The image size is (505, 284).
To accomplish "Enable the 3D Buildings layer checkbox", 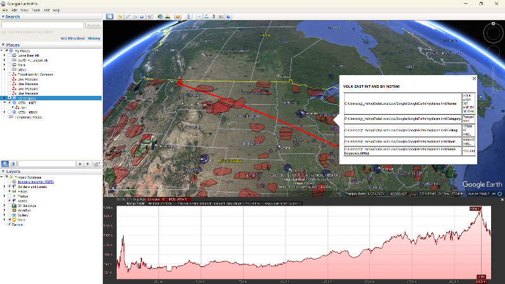I will point(9,206).
